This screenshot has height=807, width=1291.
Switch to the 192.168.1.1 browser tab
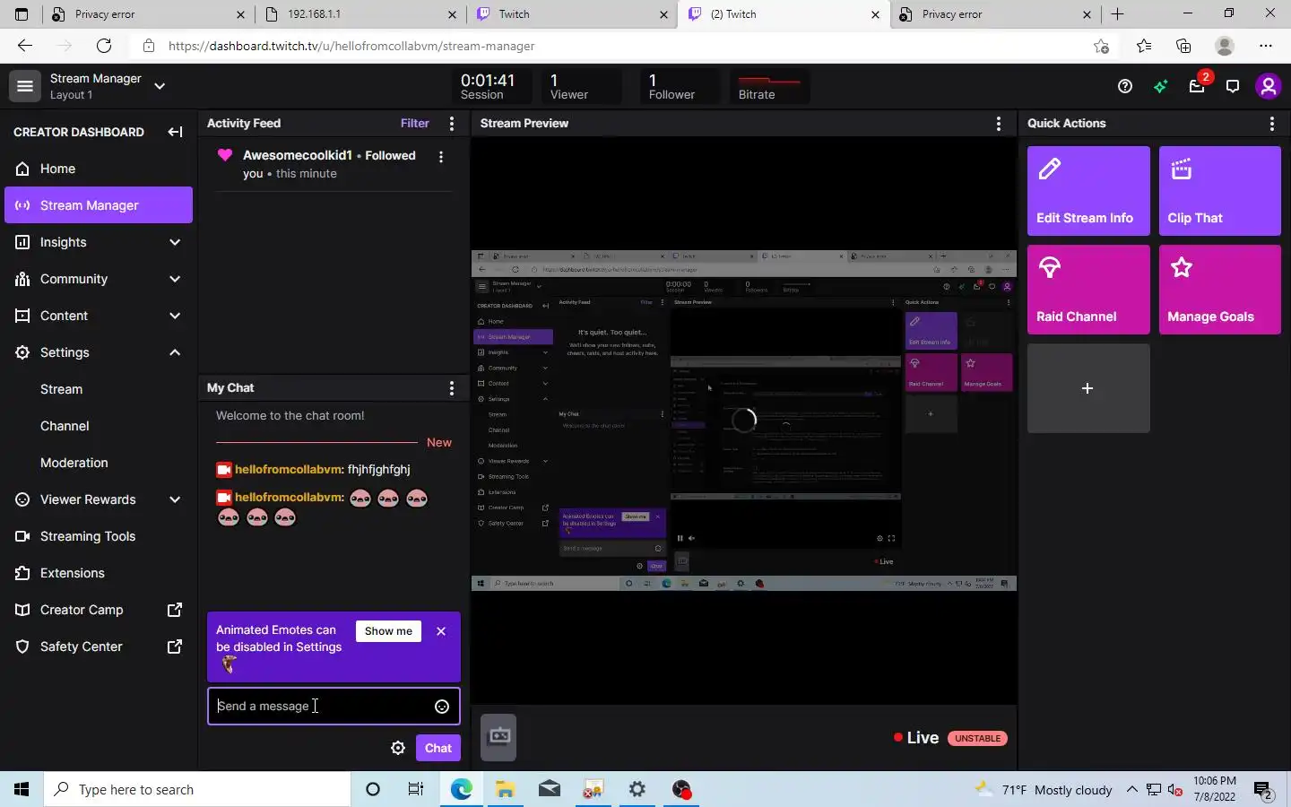coord(360,14)
